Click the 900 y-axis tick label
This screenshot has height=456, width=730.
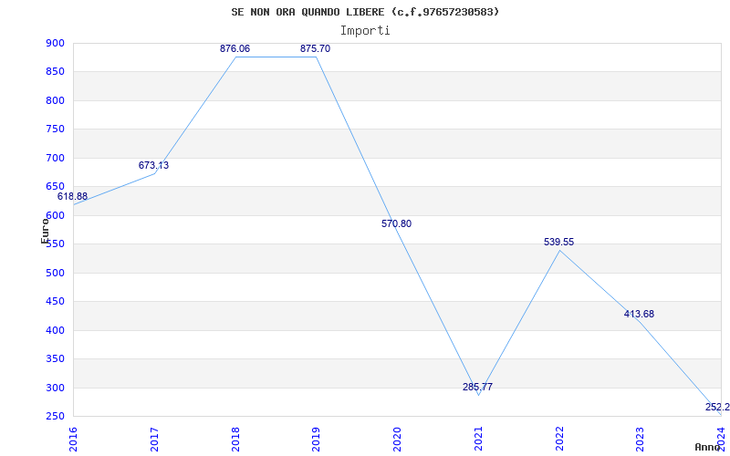(x=55, y=43)
